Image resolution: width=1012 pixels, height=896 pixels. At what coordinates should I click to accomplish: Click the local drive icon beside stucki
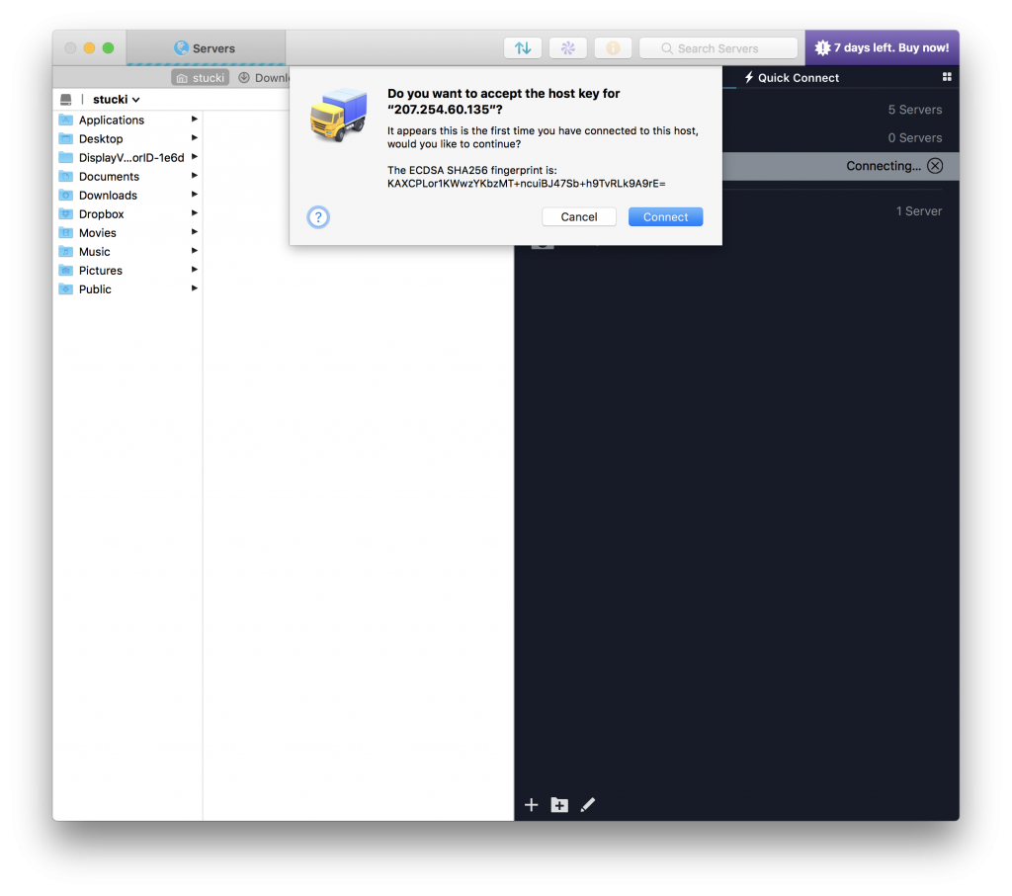point(66,100)
